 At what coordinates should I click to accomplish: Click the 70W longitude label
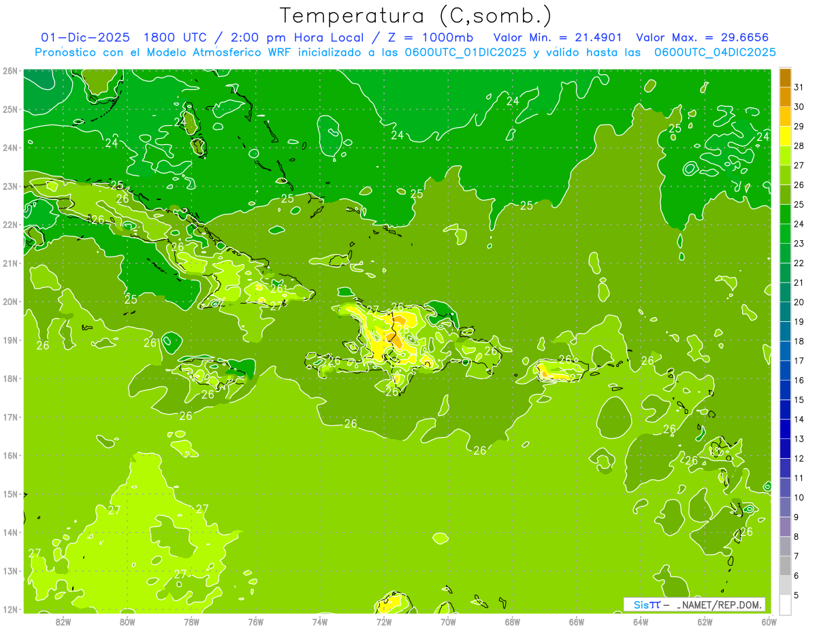point(448,621)
